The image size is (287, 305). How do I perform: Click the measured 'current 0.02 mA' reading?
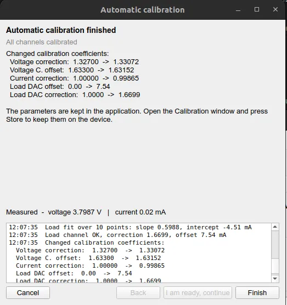point(140,212)
